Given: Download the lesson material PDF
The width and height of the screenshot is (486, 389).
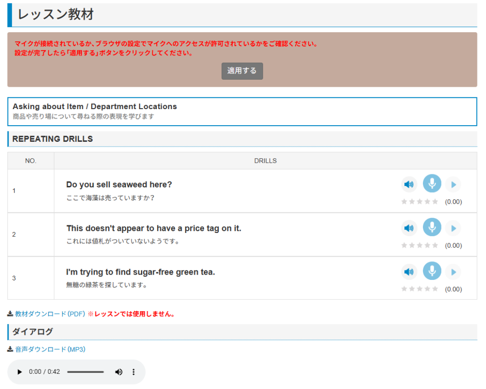Looking at the screenshot, I should coord(50,314).
